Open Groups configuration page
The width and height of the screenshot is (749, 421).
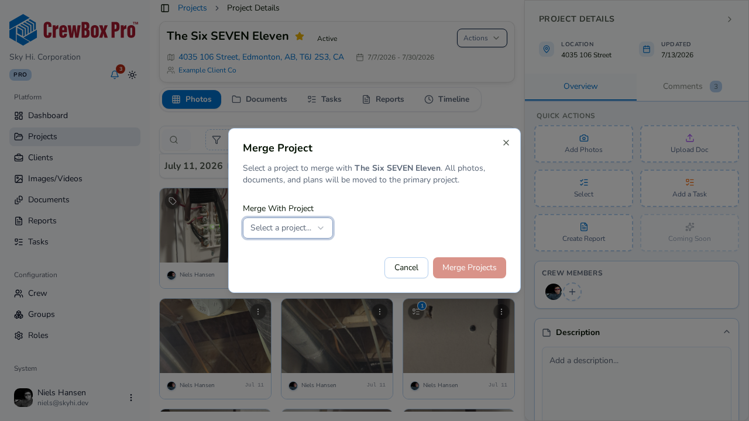coord(75,315)
